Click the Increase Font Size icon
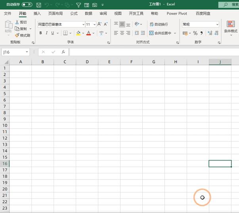239x213 pixels. tap(99, 25)
